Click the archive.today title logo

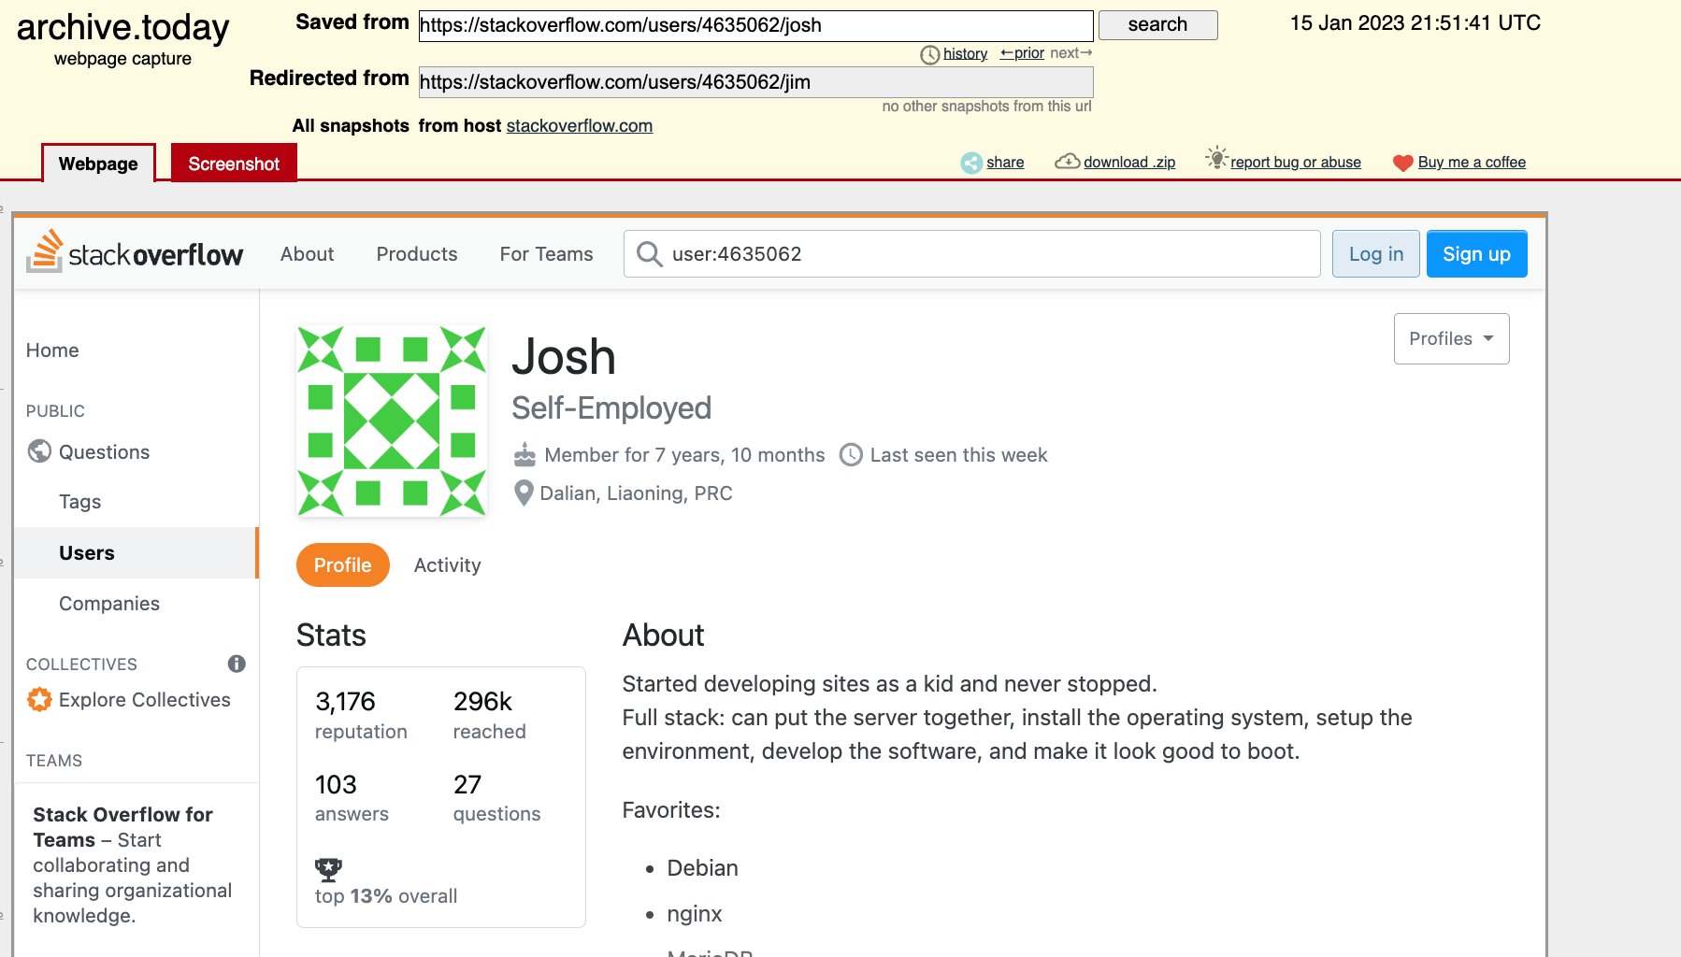point(122,28)
